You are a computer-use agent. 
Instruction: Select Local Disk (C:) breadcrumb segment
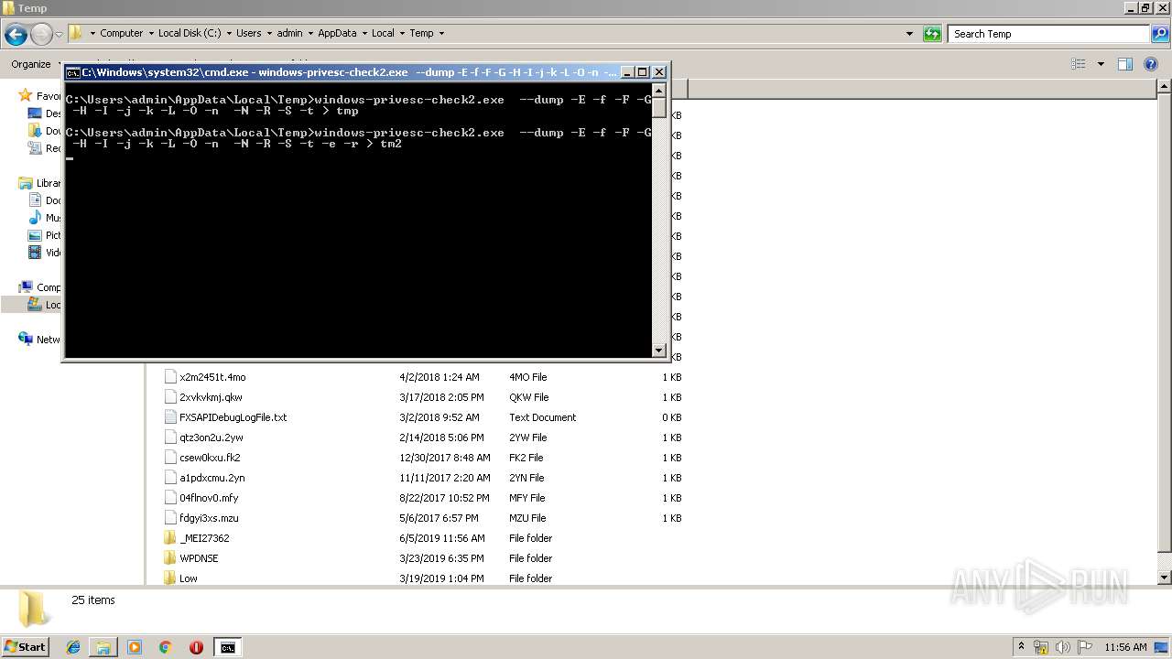click(190, 33)
